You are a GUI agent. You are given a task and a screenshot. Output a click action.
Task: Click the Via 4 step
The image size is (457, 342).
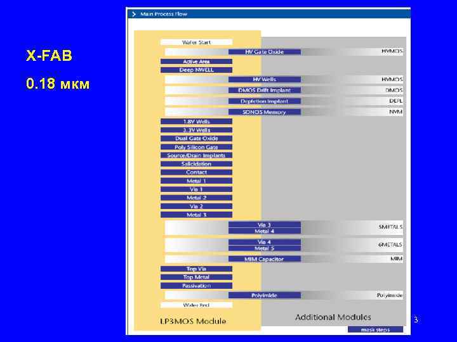pyautogui.click(x=264, y=242)
